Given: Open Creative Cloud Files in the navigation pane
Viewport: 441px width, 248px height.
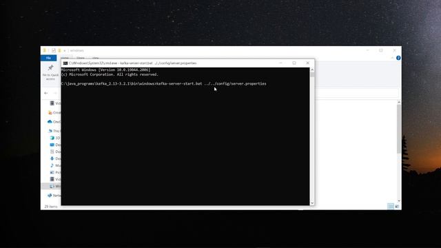Looking at the screenshot, I should [x=55, y=112].
